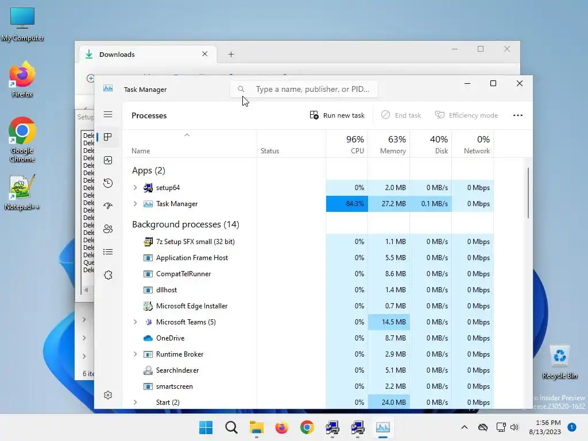Viewport: 588px width, 441px height.
Task: Expand the Microsoft Teams (5) group
Action: pos(136,322)
